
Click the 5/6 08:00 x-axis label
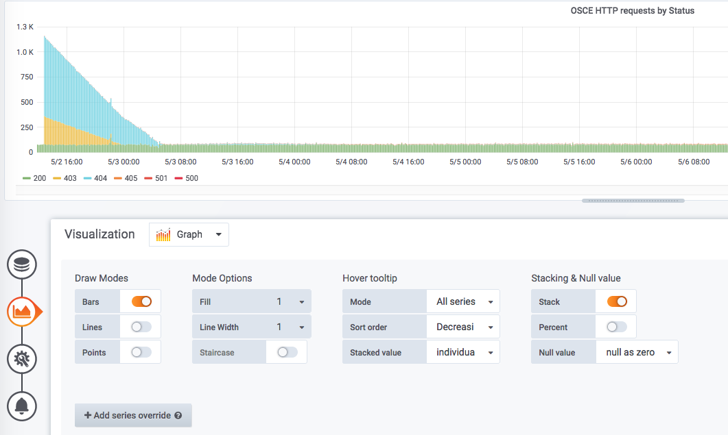pyautogui.click(x=694, y=162)
